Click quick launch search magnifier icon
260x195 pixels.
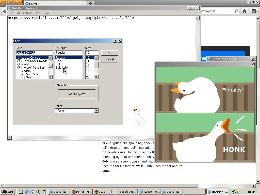point(38,192)
